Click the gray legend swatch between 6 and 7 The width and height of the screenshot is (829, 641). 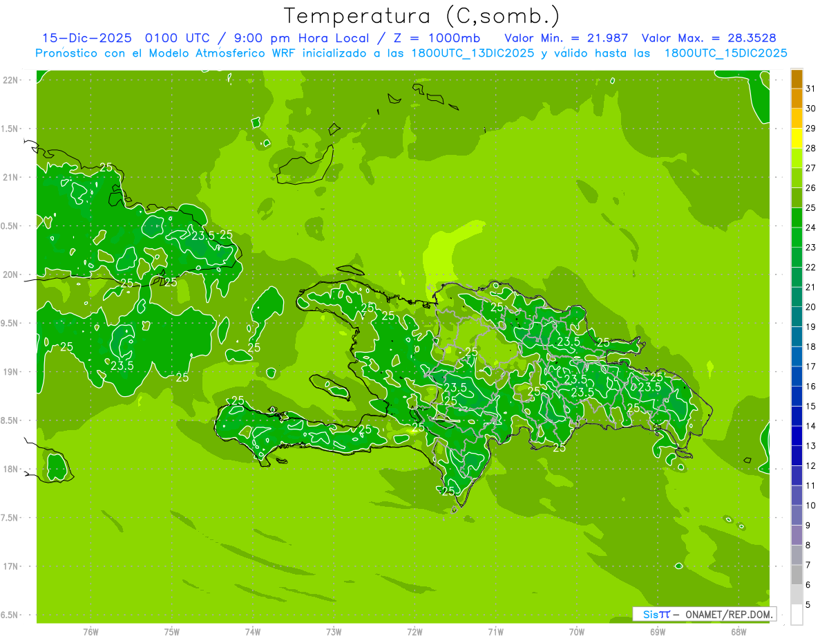click(x=797, y=575)
